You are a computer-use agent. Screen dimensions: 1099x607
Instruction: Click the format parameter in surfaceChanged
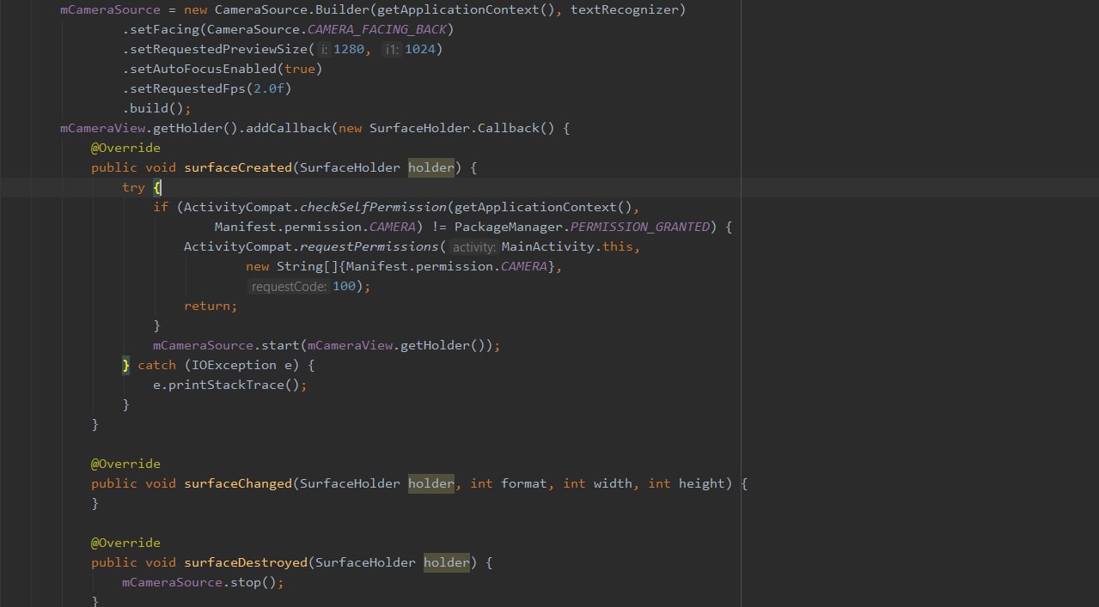(x=524, y=483)
